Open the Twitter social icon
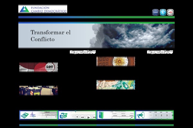 click(x=163, y=12)
